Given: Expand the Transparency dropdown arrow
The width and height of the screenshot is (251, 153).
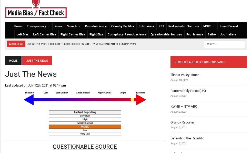Looking at the screenshot, I should click(49, 26).
